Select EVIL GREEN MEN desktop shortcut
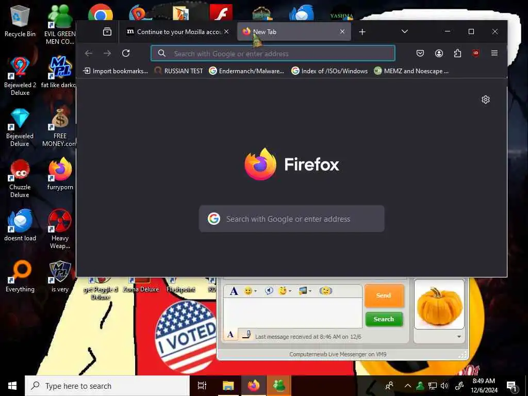This screenshot has height=396, width=528. 60,25
